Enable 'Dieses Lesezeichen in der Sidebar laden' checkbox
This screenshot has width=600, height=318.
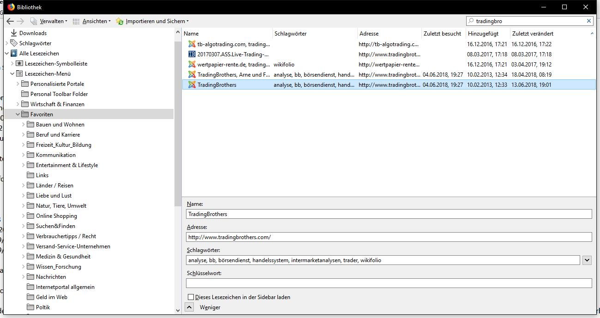191,297
